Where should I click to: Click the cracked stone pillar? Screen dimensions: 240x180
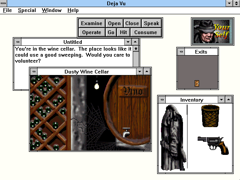[79, 113]
